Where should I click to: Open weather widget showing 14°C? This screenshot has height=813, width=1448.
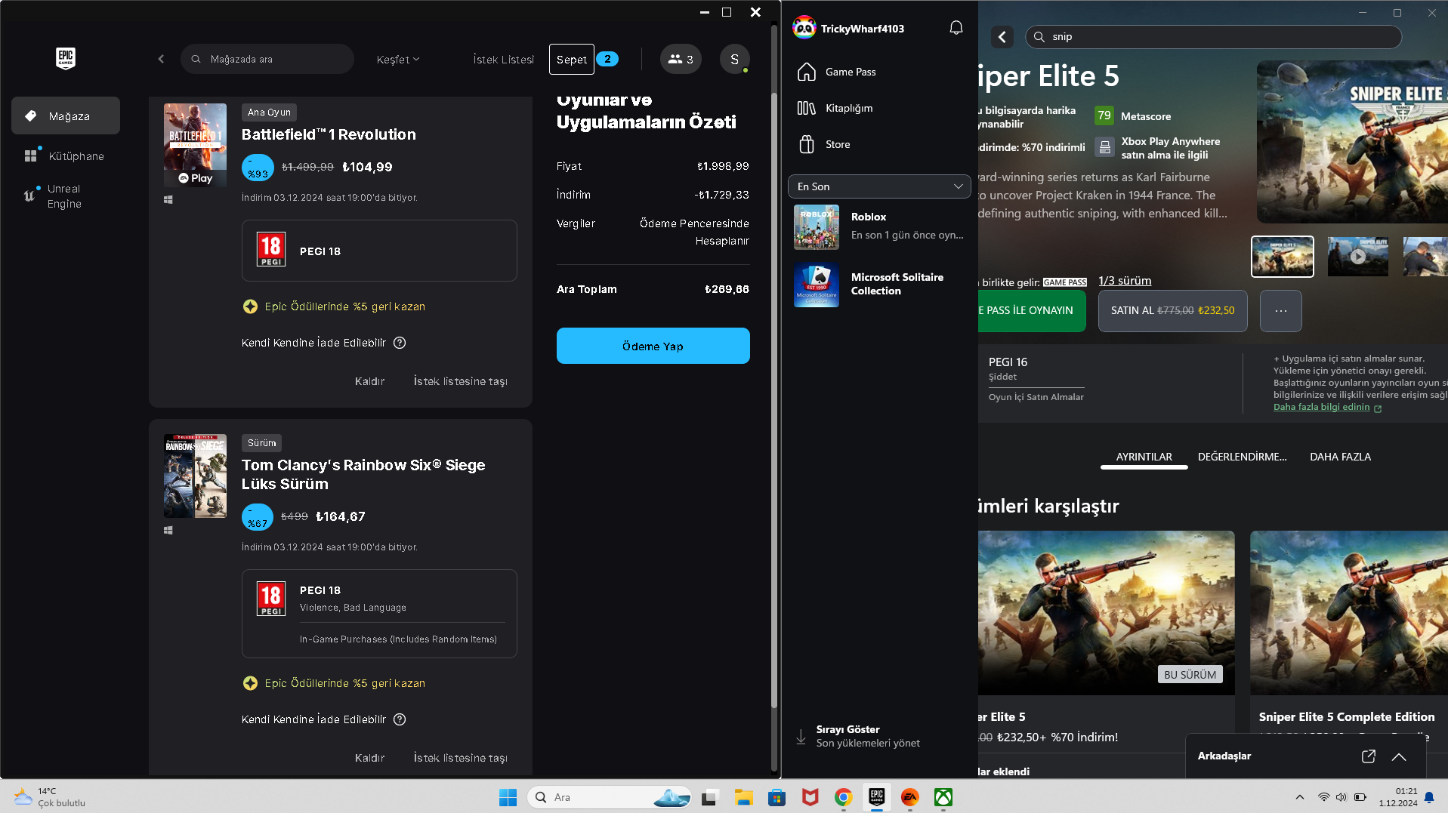[x=50, y=796]
